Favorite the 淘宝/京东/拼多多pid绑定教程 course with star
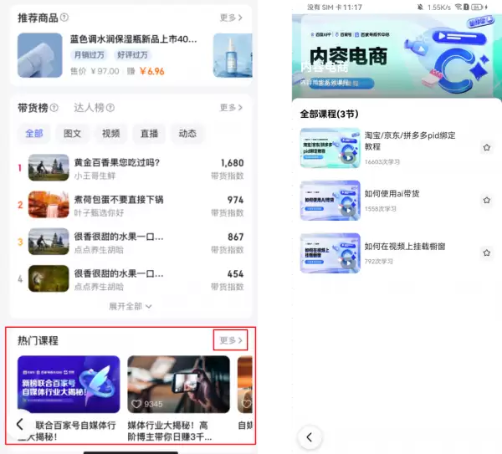The width and height of the screenshot is (502, 454). click(486, 148)
